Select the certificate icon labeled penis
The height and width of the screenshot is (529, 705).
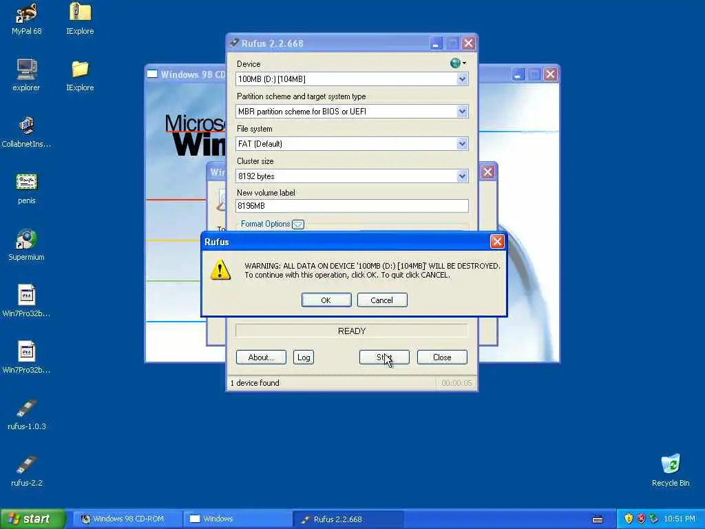(27, 182)
